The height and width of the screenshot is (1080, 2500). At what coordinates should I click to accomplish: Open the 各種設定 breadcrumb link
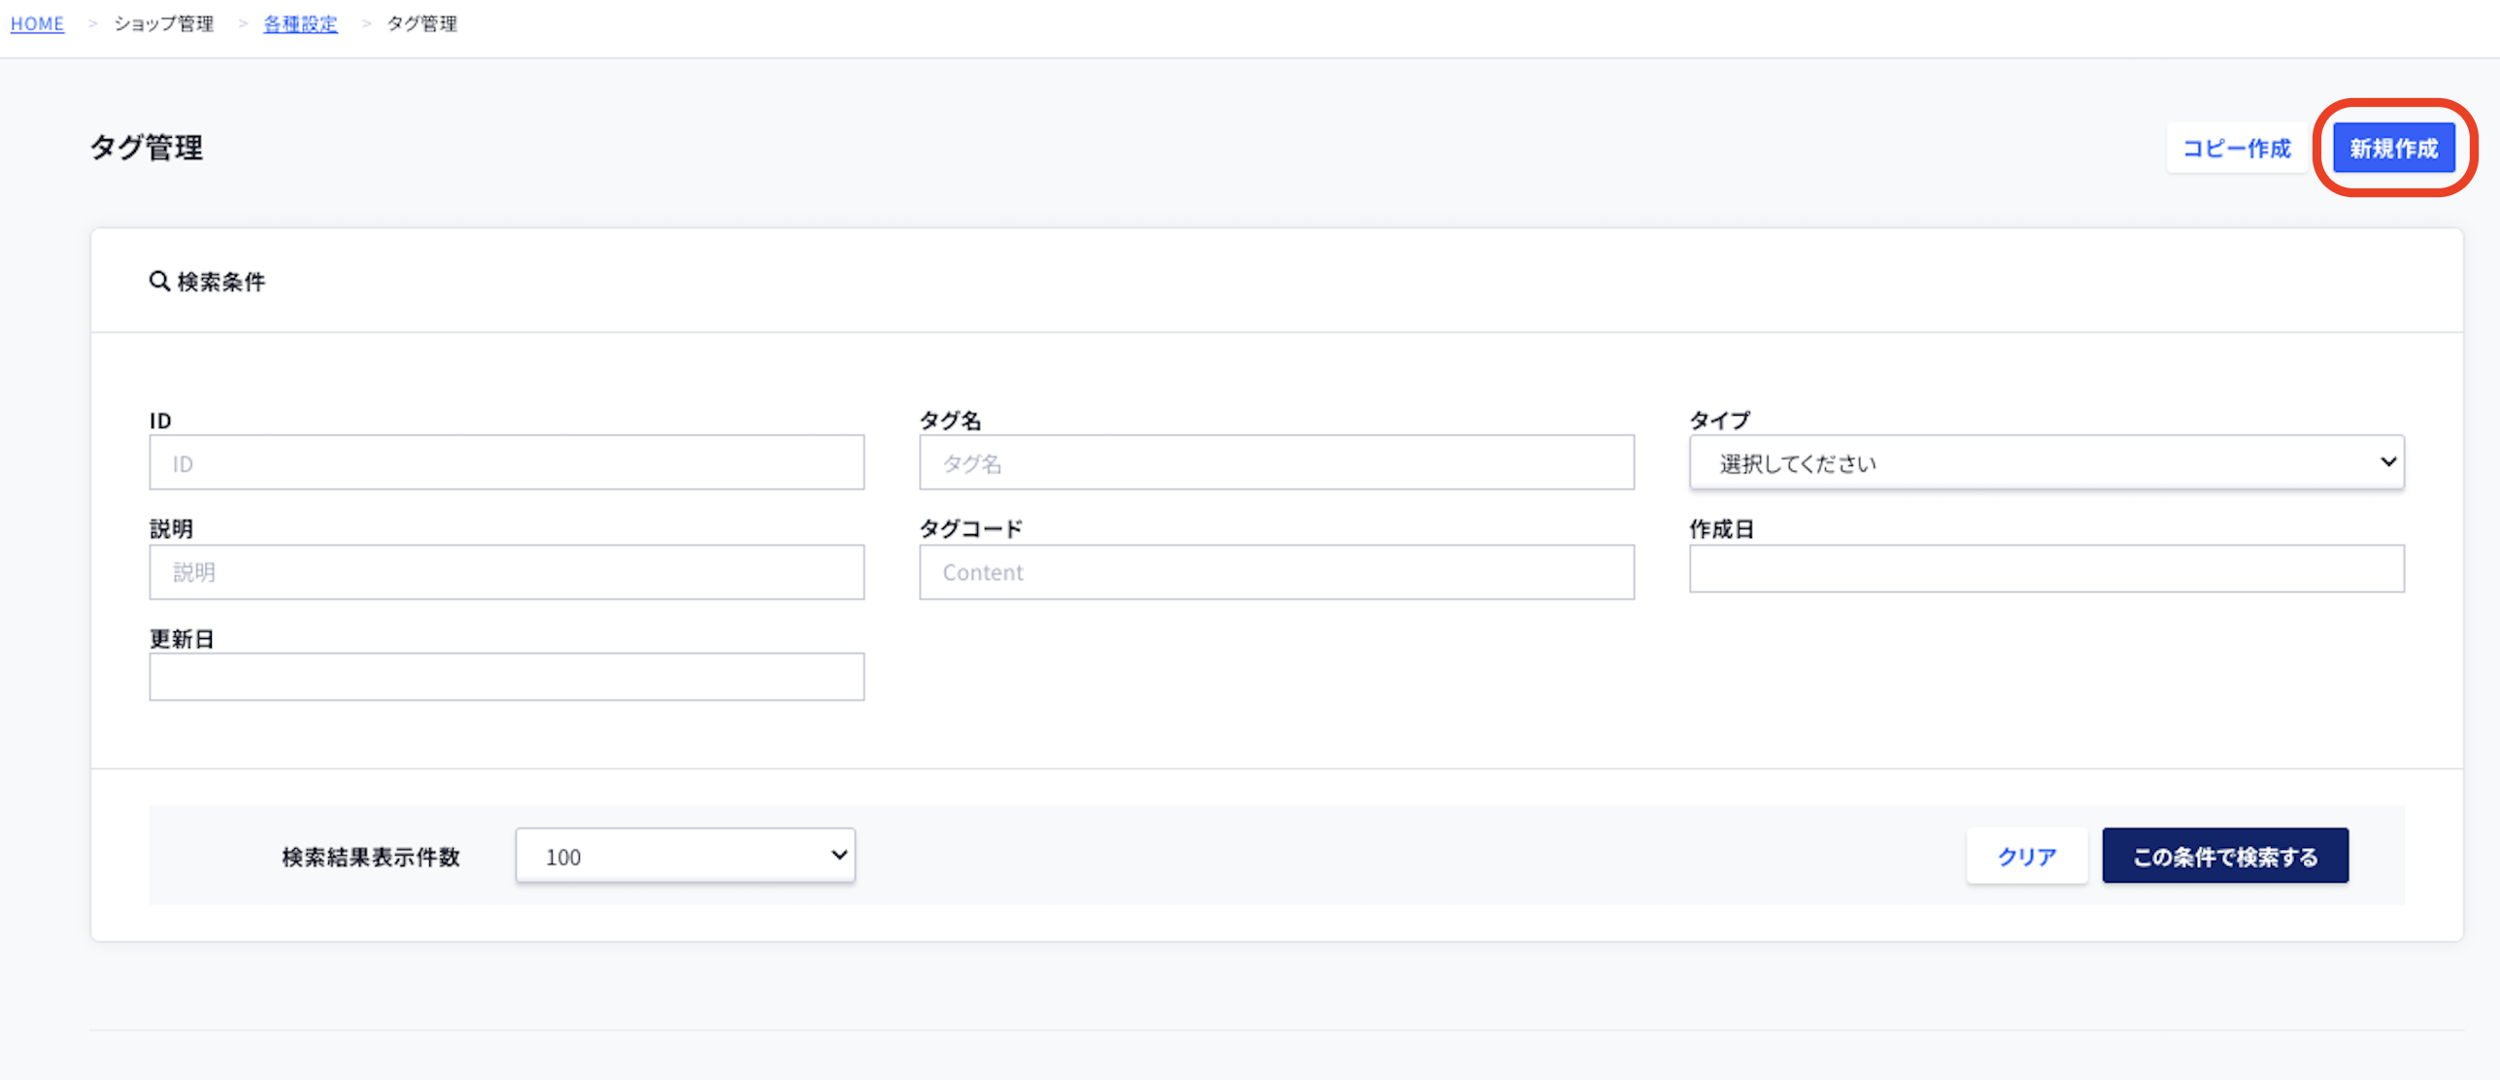[x=300, y=23]
